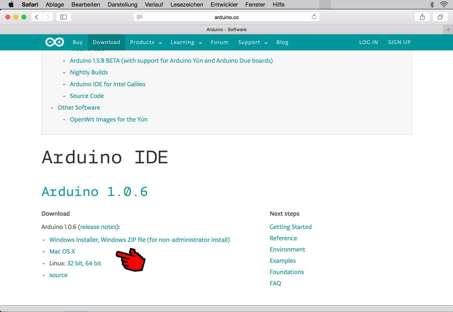Click the Safari back arrow button
Image resolution: width=453 pixels, height=312 pixels.
click(37, 17)
